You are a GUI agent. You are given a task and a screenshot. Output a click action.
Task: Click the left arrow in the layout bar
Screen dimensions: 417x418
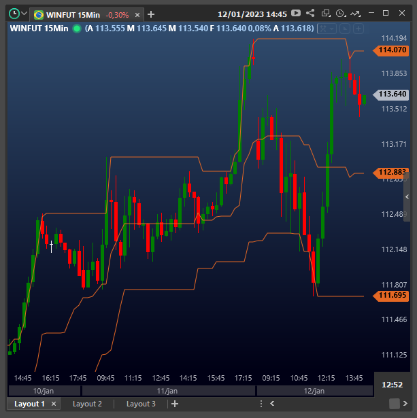(272, 404)
